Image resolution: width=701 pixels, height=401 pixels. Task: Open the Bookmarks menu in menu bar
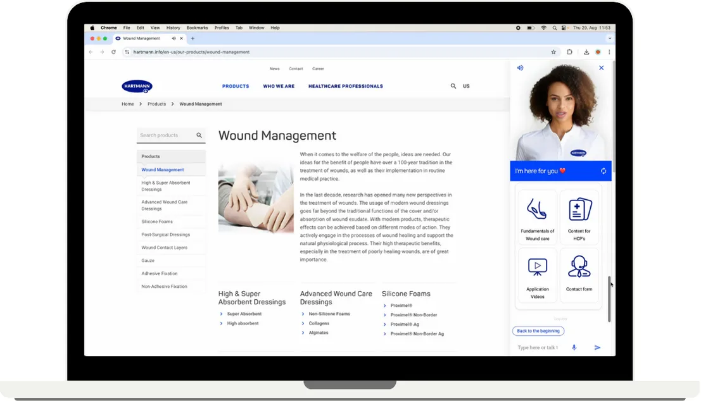197,28
